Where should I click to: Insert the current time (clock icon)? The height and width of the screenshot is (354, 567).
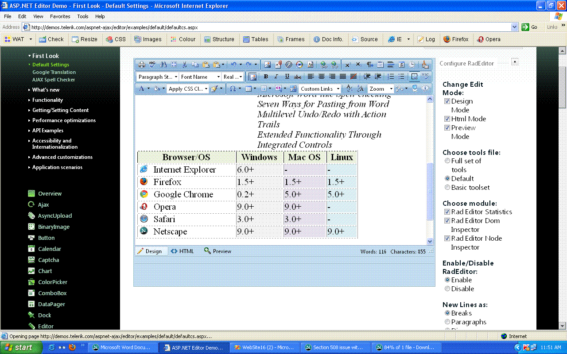coord(412,65)
